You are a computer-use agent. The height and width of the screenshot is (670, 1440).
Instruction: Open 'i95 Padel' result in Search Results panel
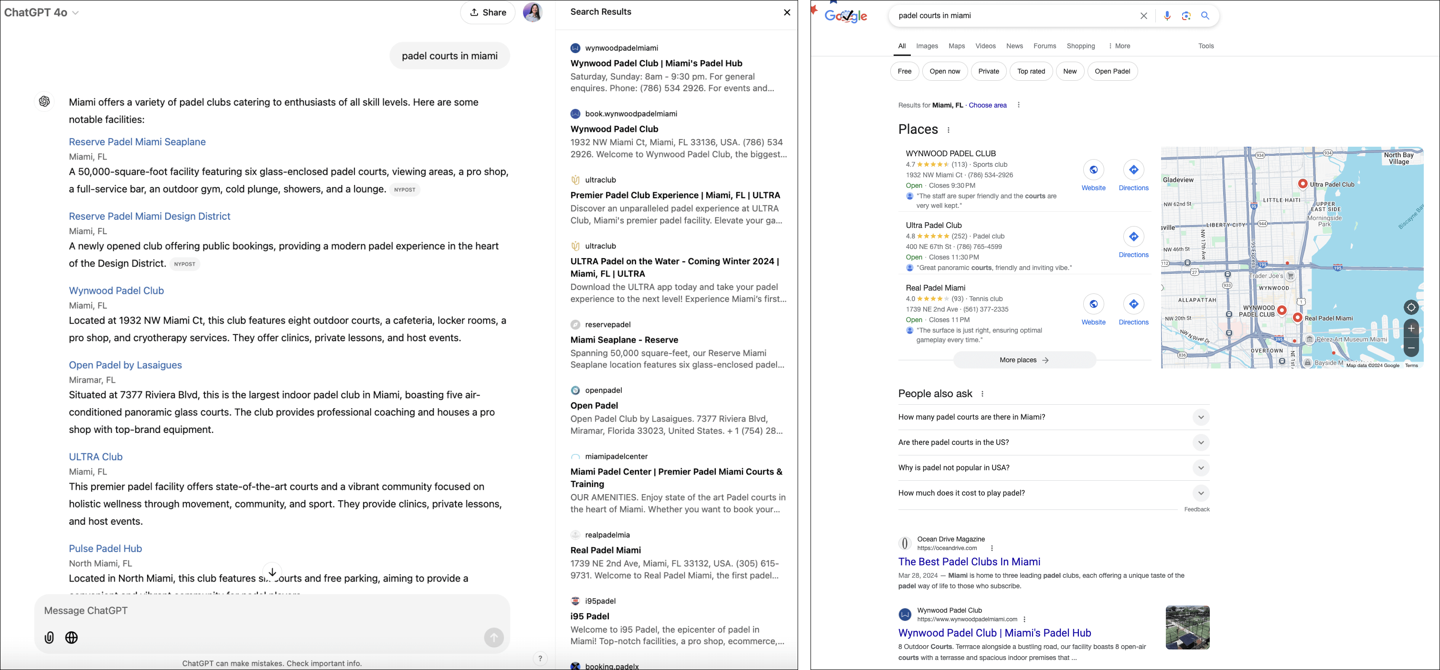click(589, 616)
